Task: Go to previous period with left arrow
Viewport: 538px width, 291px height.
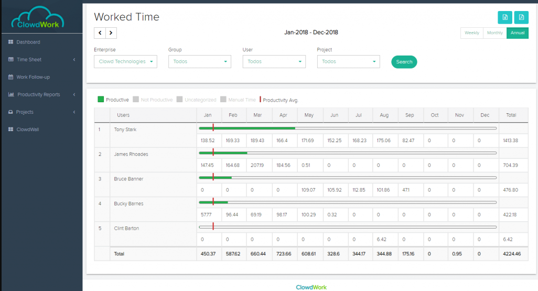Action: point(100,33)
